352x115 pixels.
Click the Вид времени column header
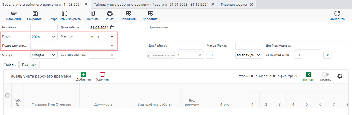(192, 96)
